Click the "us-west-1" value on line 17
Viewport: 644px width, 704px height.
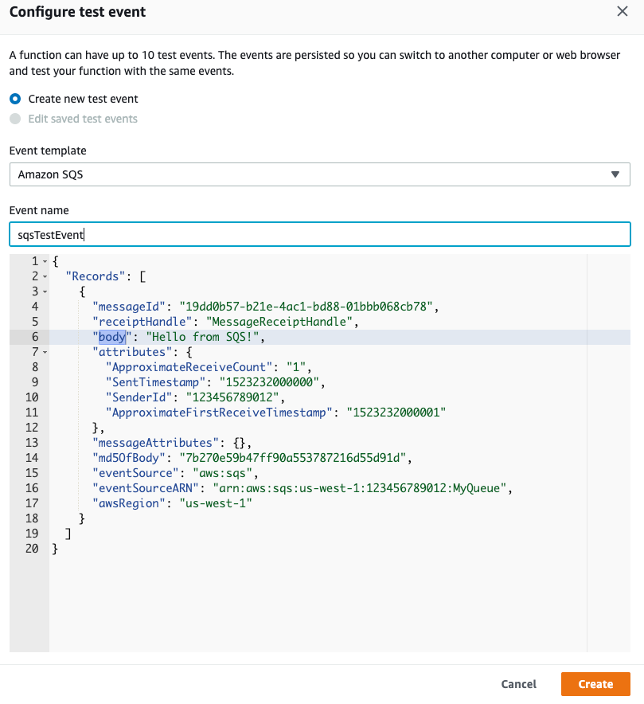[x=216, y=503]
